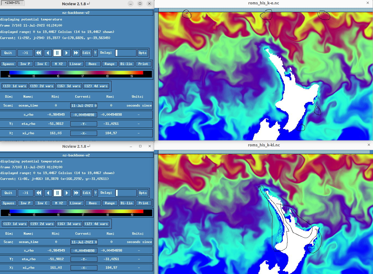373x274 pixels.
Task: Open the (12) 4d vars menu, lower window
Action: pyautogui.click(x=96, y=224)
